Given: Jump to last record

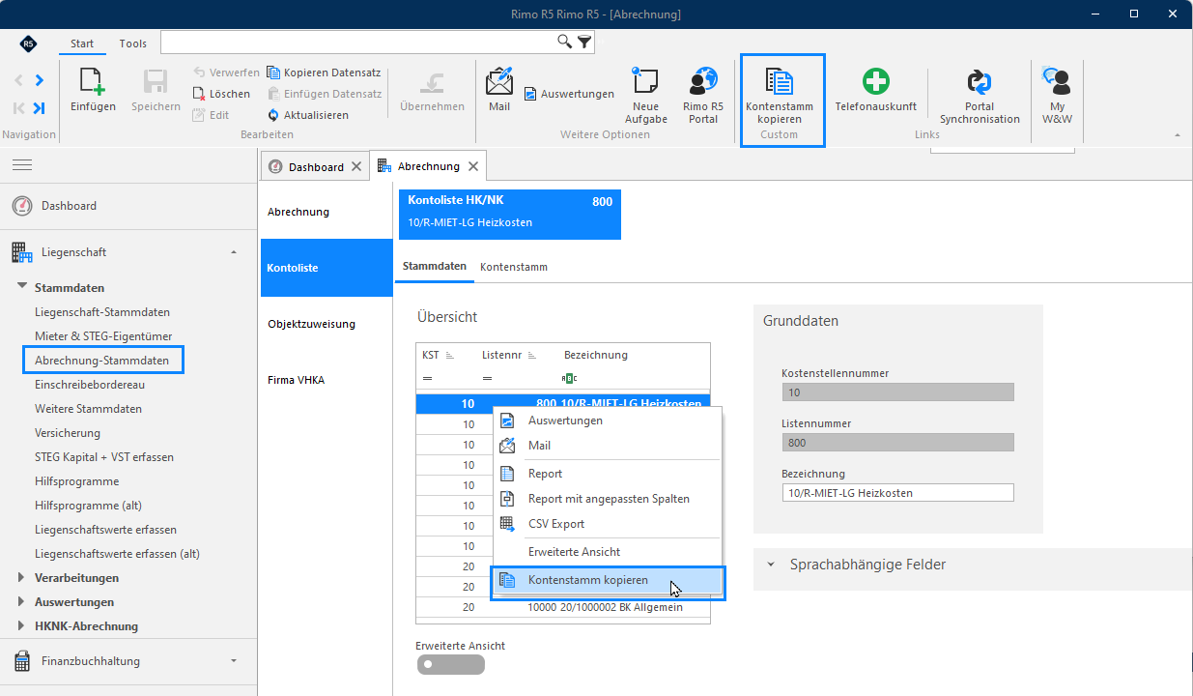Looking at the screenshot, I should click(x=40, y=108).
